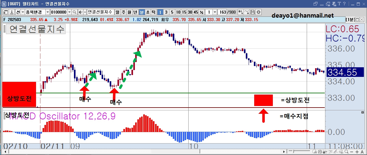367x155 pixels.
Task: Click the LC:0.65 value label
Action: pos(342,29)
